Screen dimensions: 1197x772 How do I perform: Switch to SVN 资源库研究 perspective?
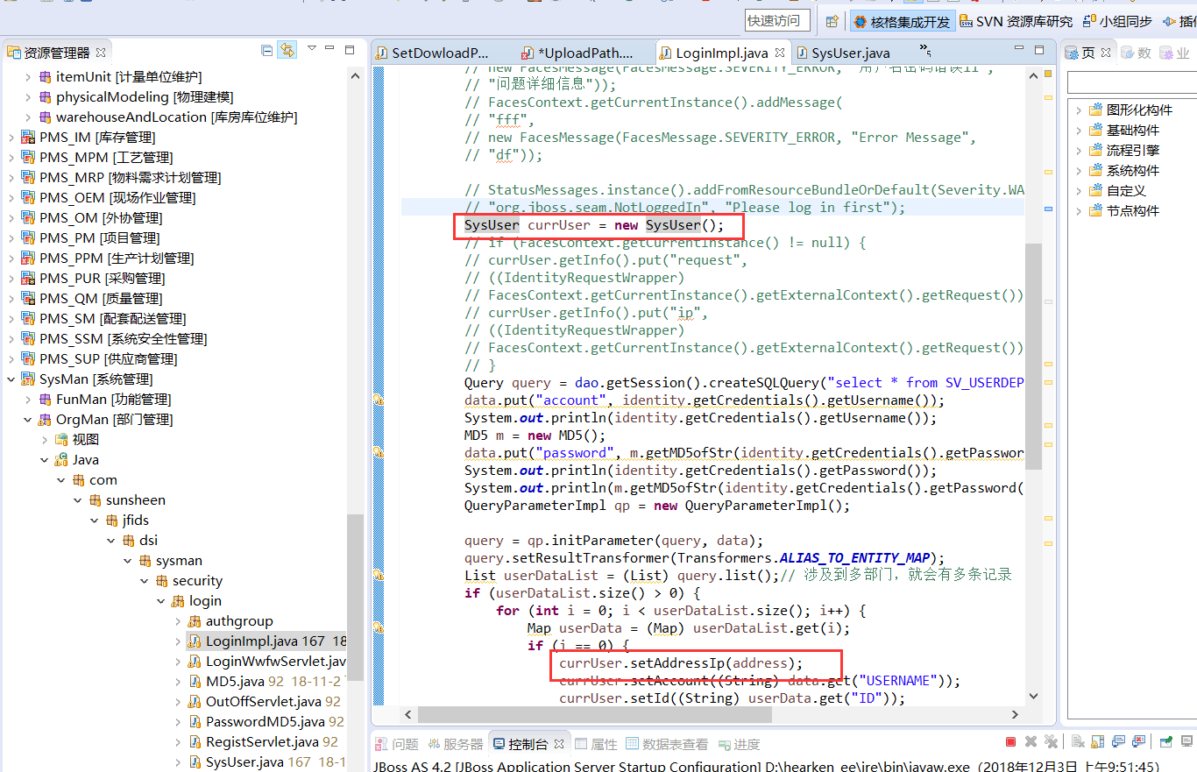point(1016,21)
